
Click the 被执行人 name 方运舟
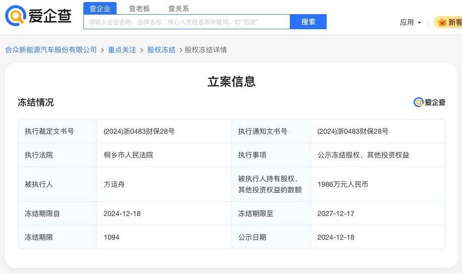pos(114,184)
